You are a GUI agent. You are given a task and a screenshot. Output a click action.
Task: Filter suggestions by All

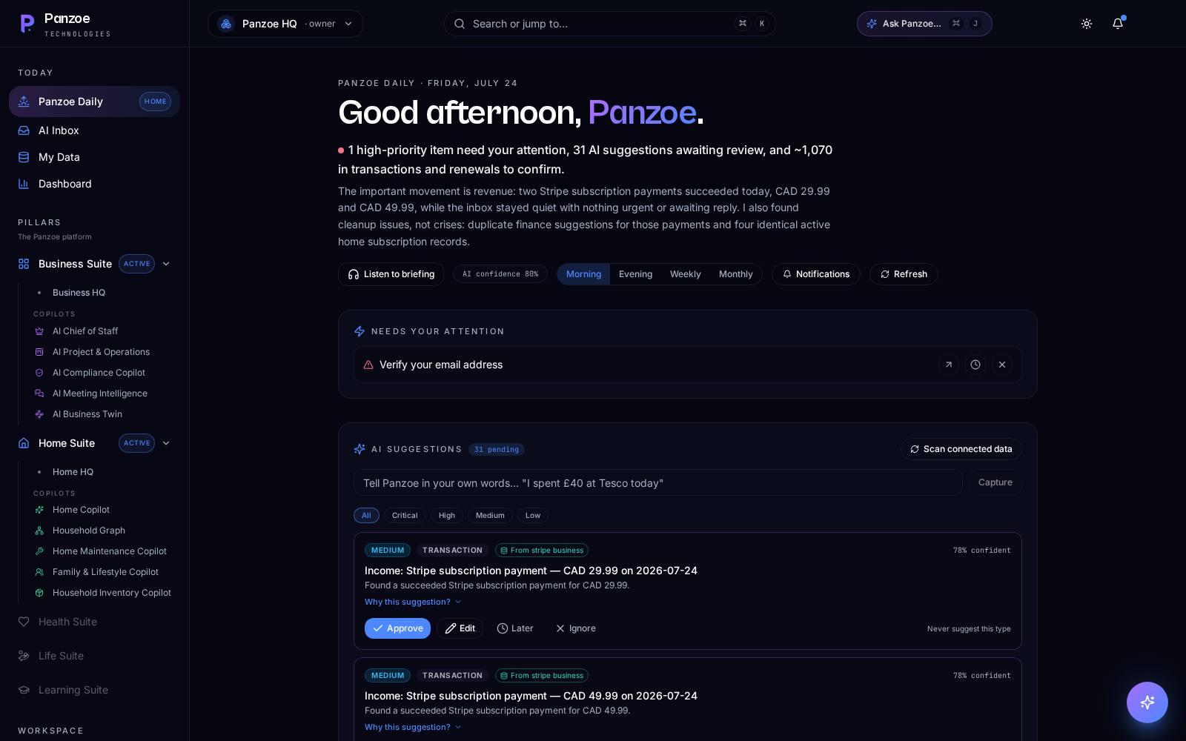click(x=366, y=516)
